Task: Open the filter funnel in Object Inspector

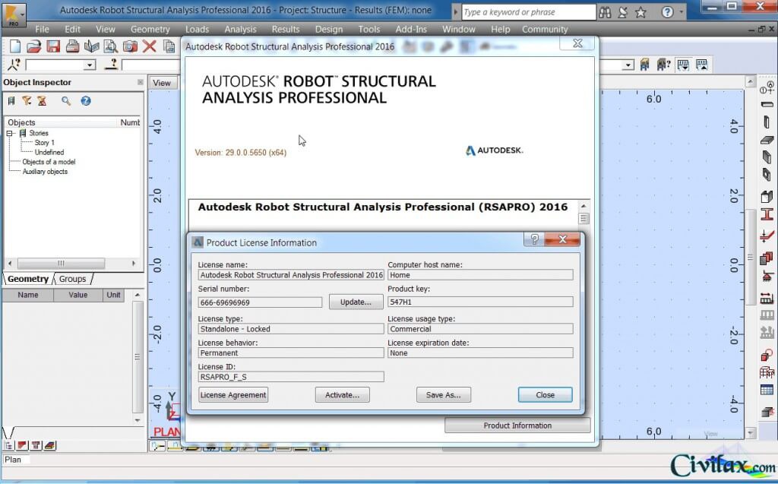Action: click(27, 101)
